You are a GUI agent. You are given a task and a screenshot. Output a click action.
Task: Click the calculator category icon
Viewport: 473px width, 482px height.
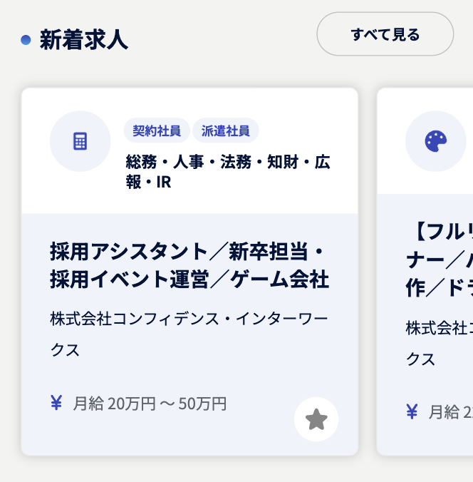80,141
